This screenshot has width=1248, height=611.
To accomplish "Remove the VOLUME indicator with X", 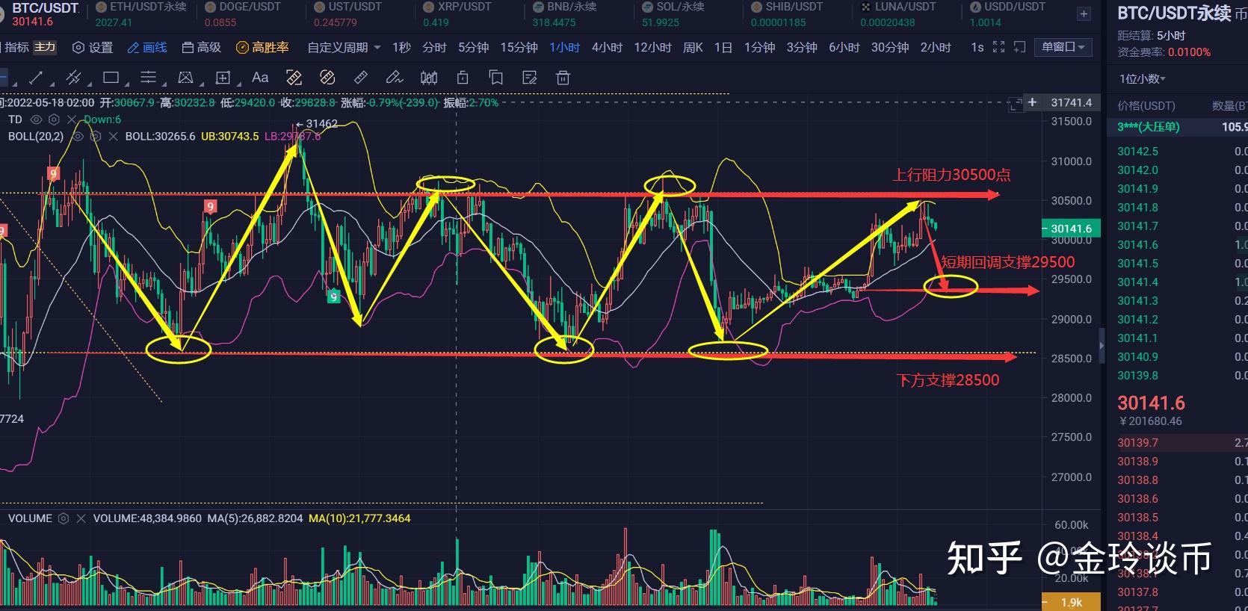I will click(x=81, y=518).
